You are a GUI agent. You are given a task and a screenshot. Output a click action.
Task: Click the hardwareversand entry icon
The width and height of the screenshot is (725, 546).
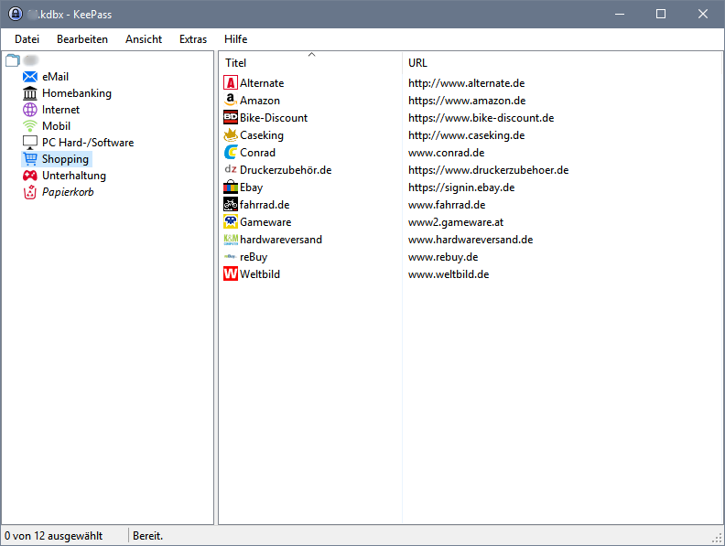click(231, 240)
